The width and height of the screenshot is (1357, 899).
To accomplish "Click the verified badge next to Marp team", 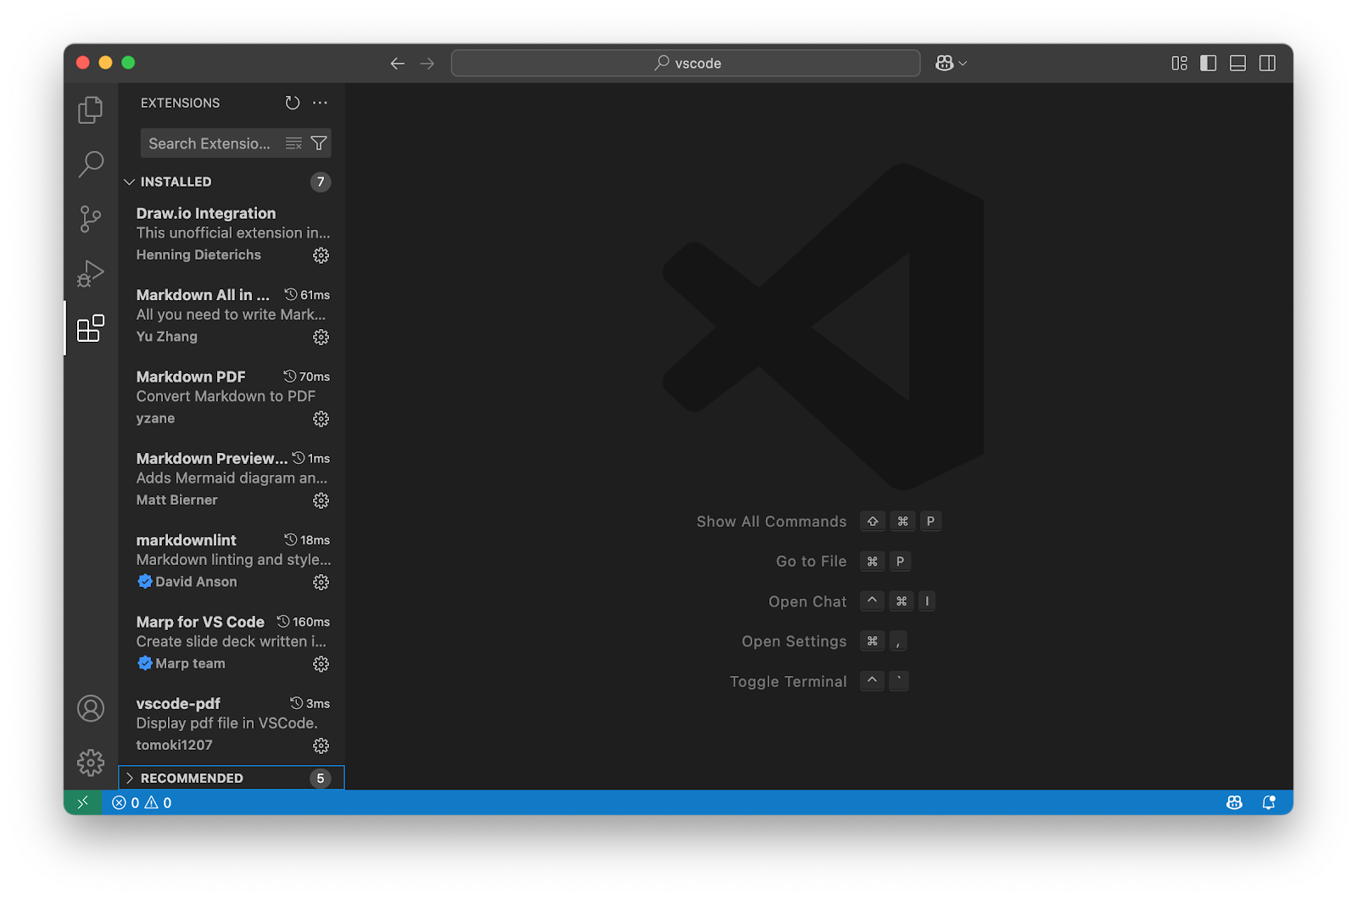I will point(145,663).
